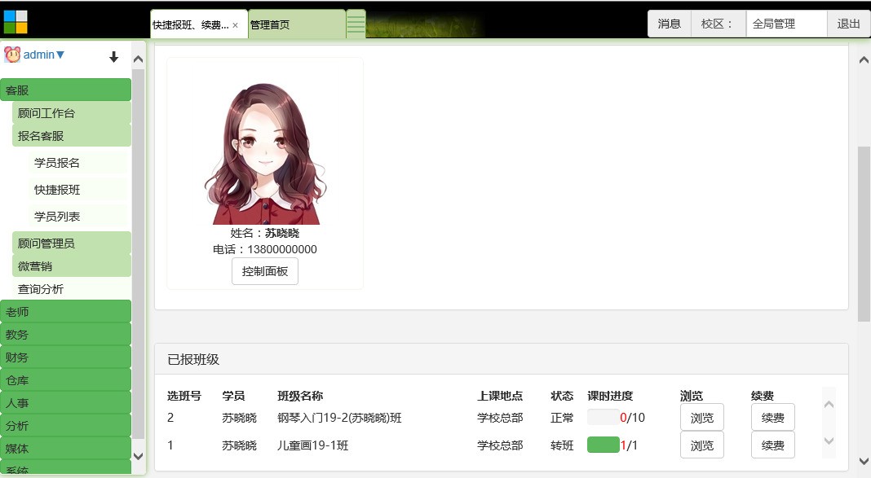The width and height of the screenshot is (871, 478).
Task: Expand 顾问管理员 submenu
Action: (x=72, y=243)
